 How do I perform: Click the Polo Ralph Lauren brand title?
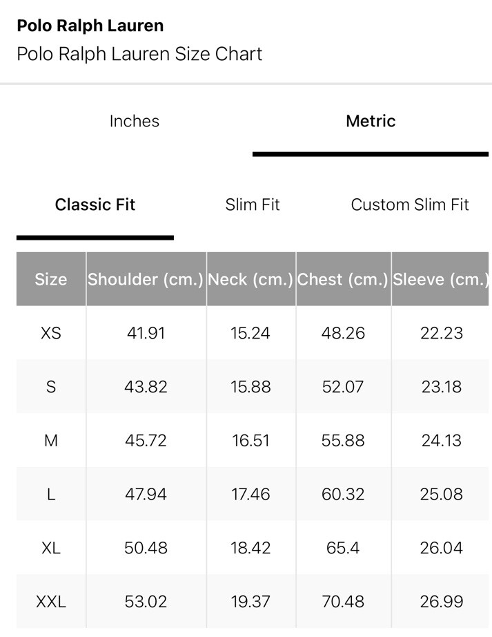pos(90,26)
